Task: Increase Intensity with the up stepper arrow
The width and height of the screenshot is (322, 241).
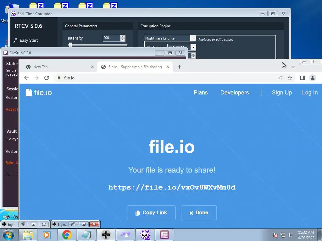Action: [x=123, y=37]
